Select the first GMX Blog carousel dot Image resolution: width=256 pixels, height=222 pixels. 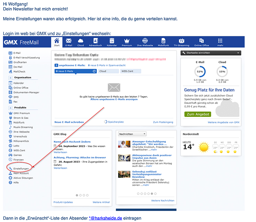click(x=77, y=195)
